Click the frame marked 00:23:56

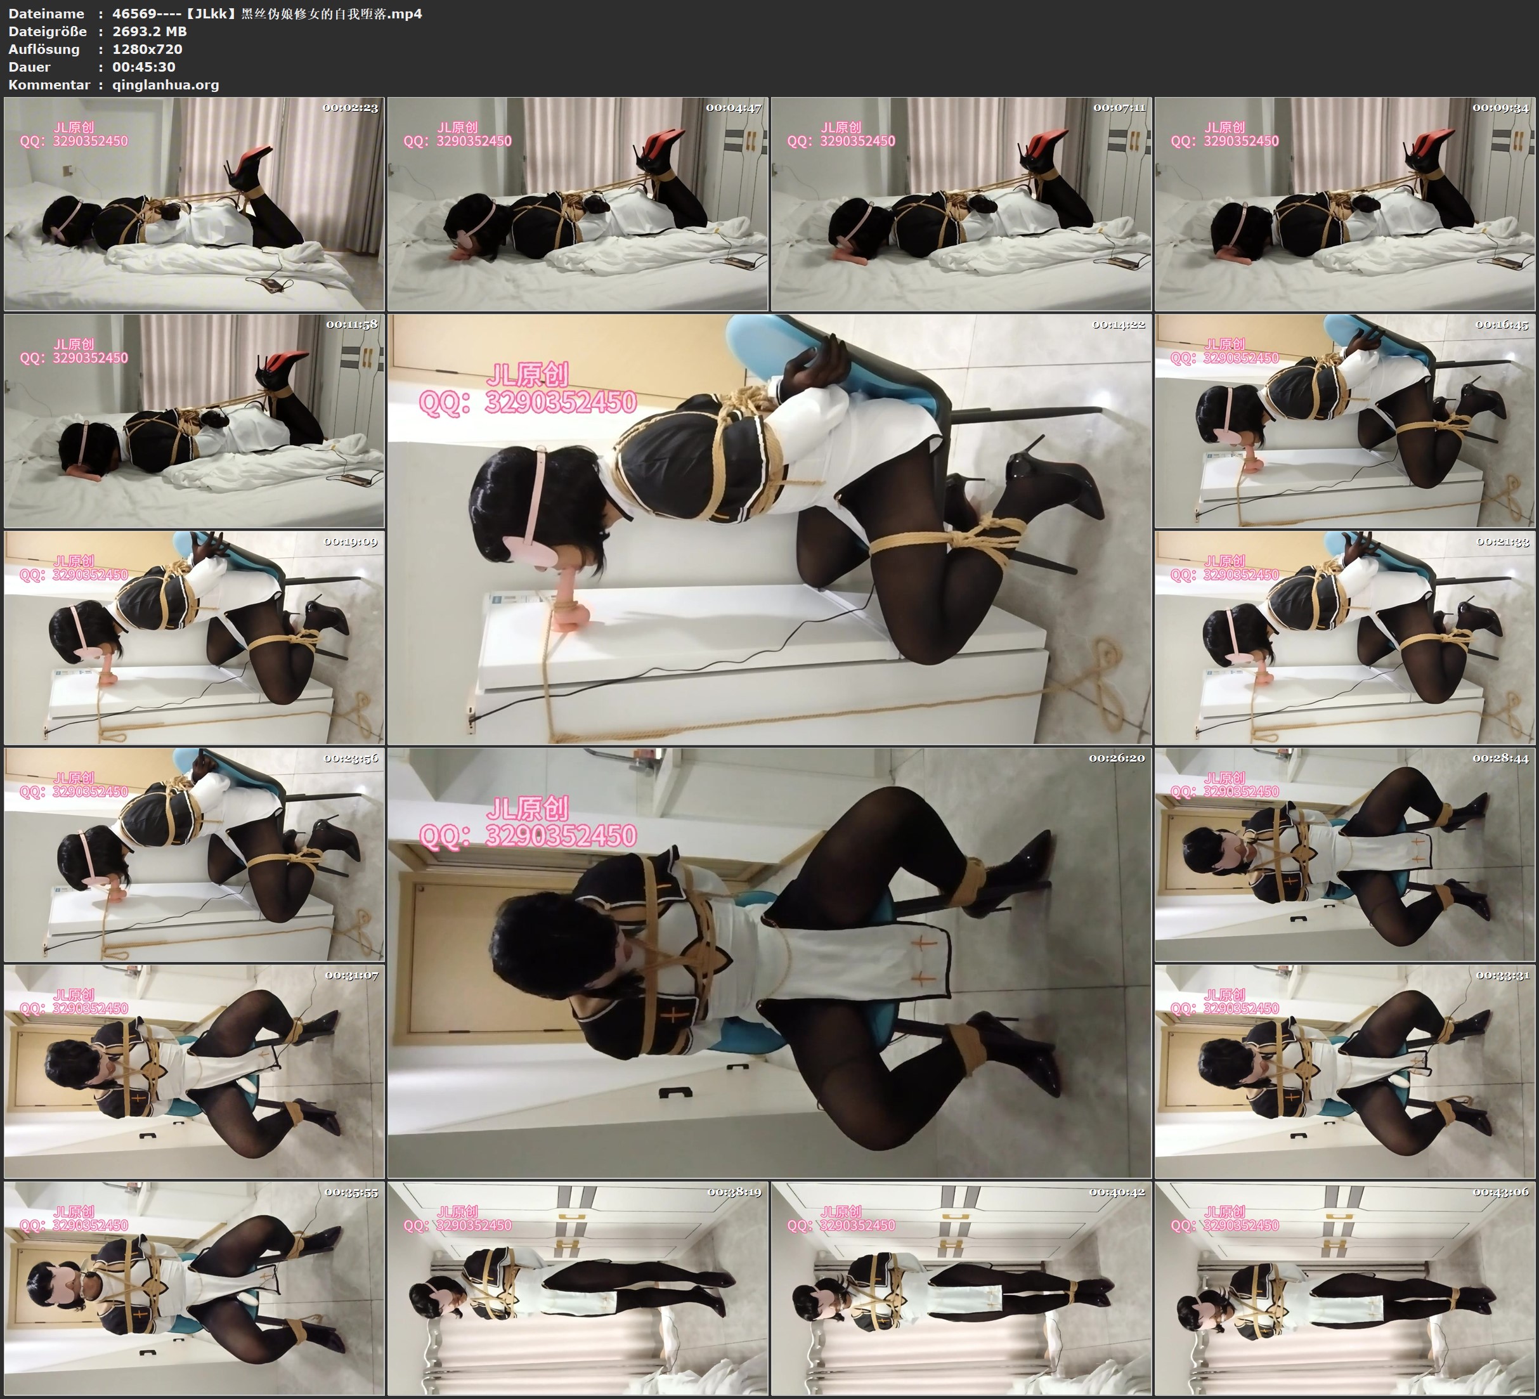click(194, 854)
